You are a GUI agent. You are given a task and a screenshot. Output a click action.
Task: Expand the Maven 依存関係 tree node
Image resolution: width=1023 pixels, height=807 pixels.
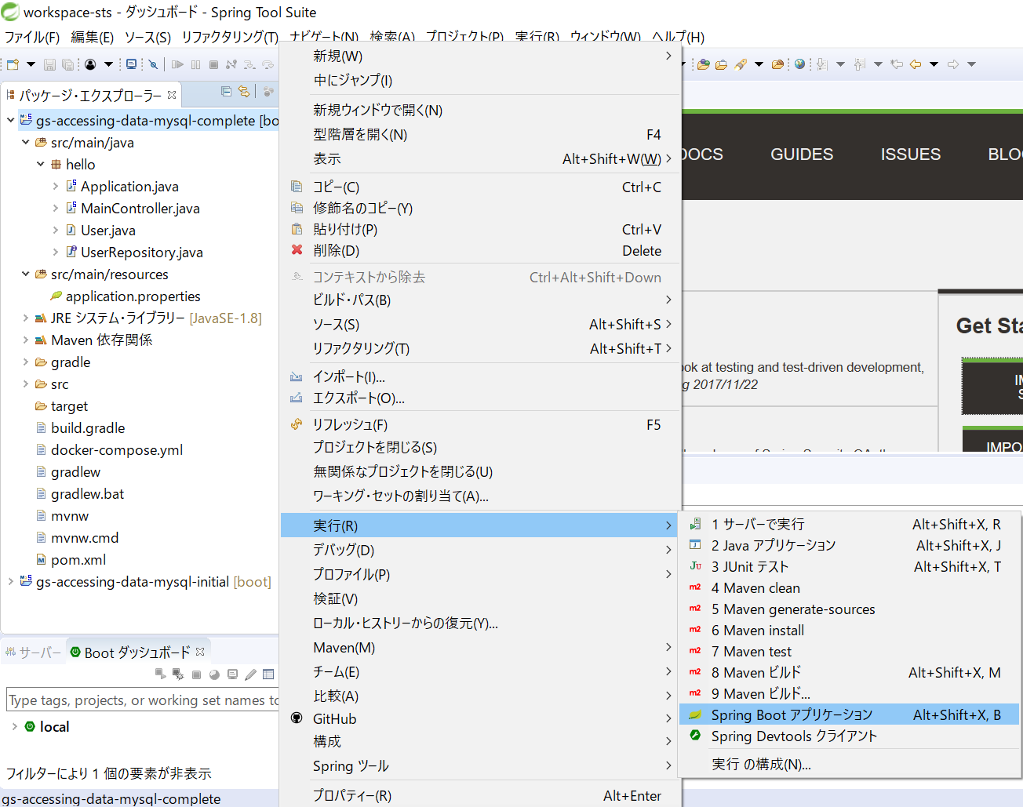pyautogui.click(x=26, y=340)
